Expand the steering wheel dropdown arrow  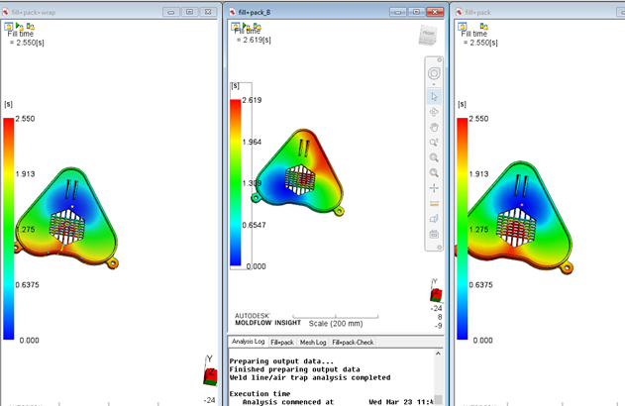[434, 84]
